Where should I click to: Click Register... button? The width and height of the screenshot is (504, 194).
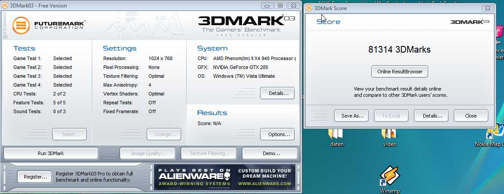click(35, 177)
